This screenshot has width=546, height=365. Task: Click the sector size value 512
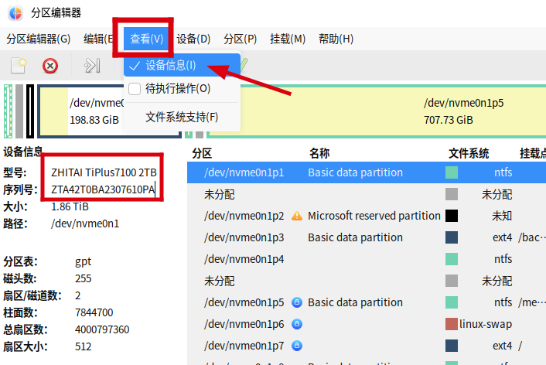click(84, 346)
